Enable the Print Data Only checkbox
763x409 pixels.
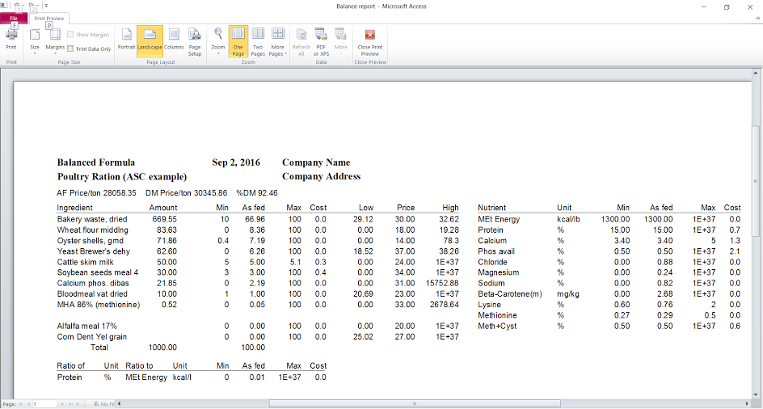click(71, 49)
